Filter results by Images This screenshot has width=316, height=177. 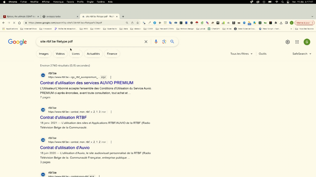tap(44, 54)
